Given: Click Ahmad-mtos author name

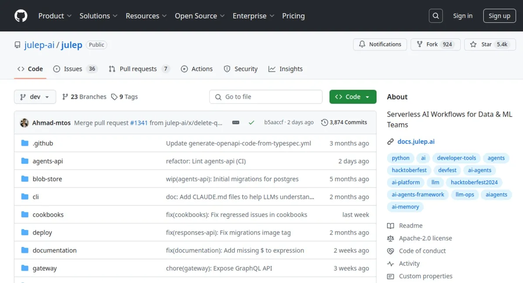Looking at the screenshot, I should (51, 123).
